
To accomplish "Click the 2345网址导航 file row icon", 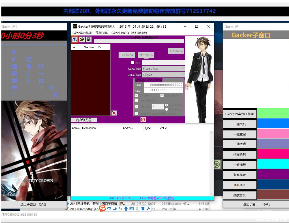I will [68, 203].
